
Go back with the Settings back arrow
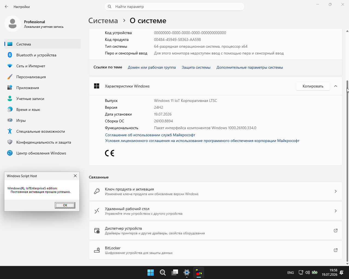tap(7, 7)
